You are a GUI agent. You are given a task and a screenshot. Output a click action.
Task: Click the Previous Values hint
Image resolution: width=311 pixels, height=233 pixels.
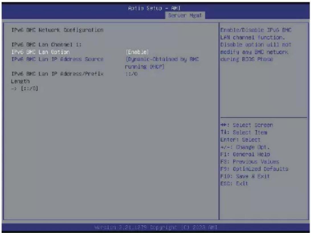pyautogui.click(x=250, y=162)
